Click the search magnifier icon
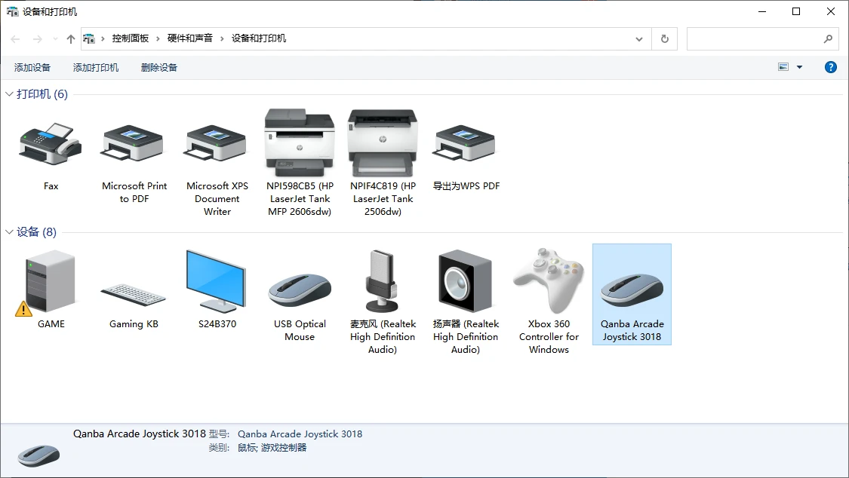Image resolution: width=849 pixels, height=478 pixels. click(x=828, y=39)
